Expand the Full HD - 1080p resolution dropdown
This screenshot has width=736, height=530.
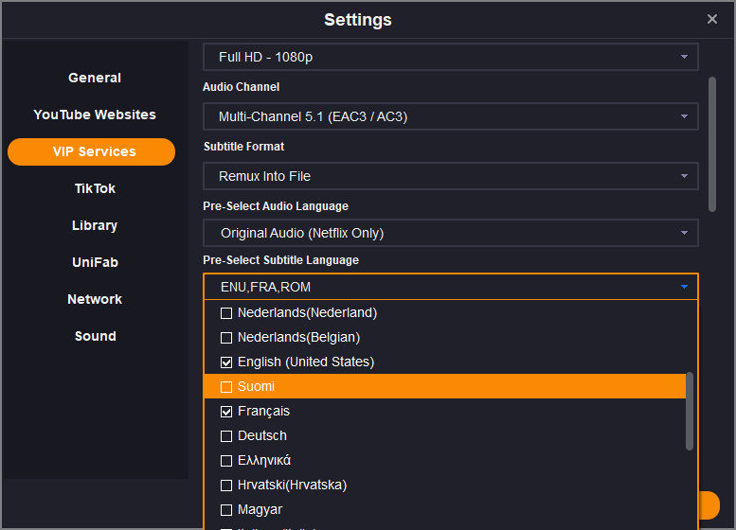click(451, 57)
